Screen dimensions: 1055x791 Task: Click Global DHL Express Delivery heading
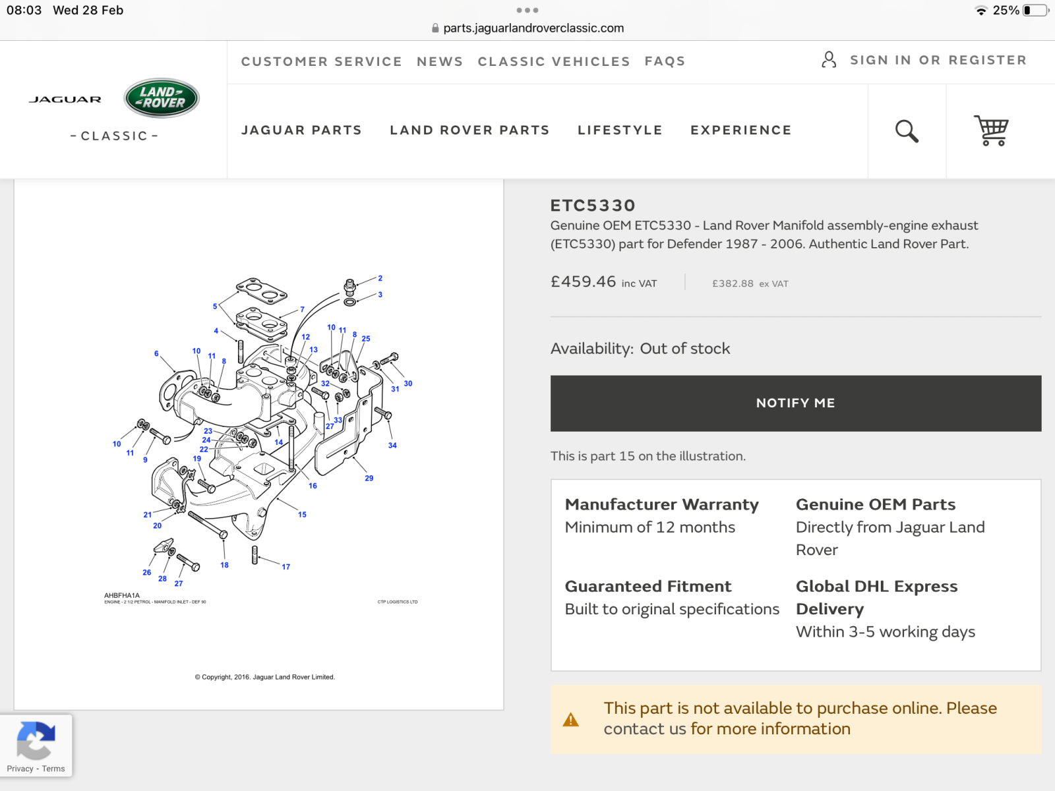pos(877,597)
